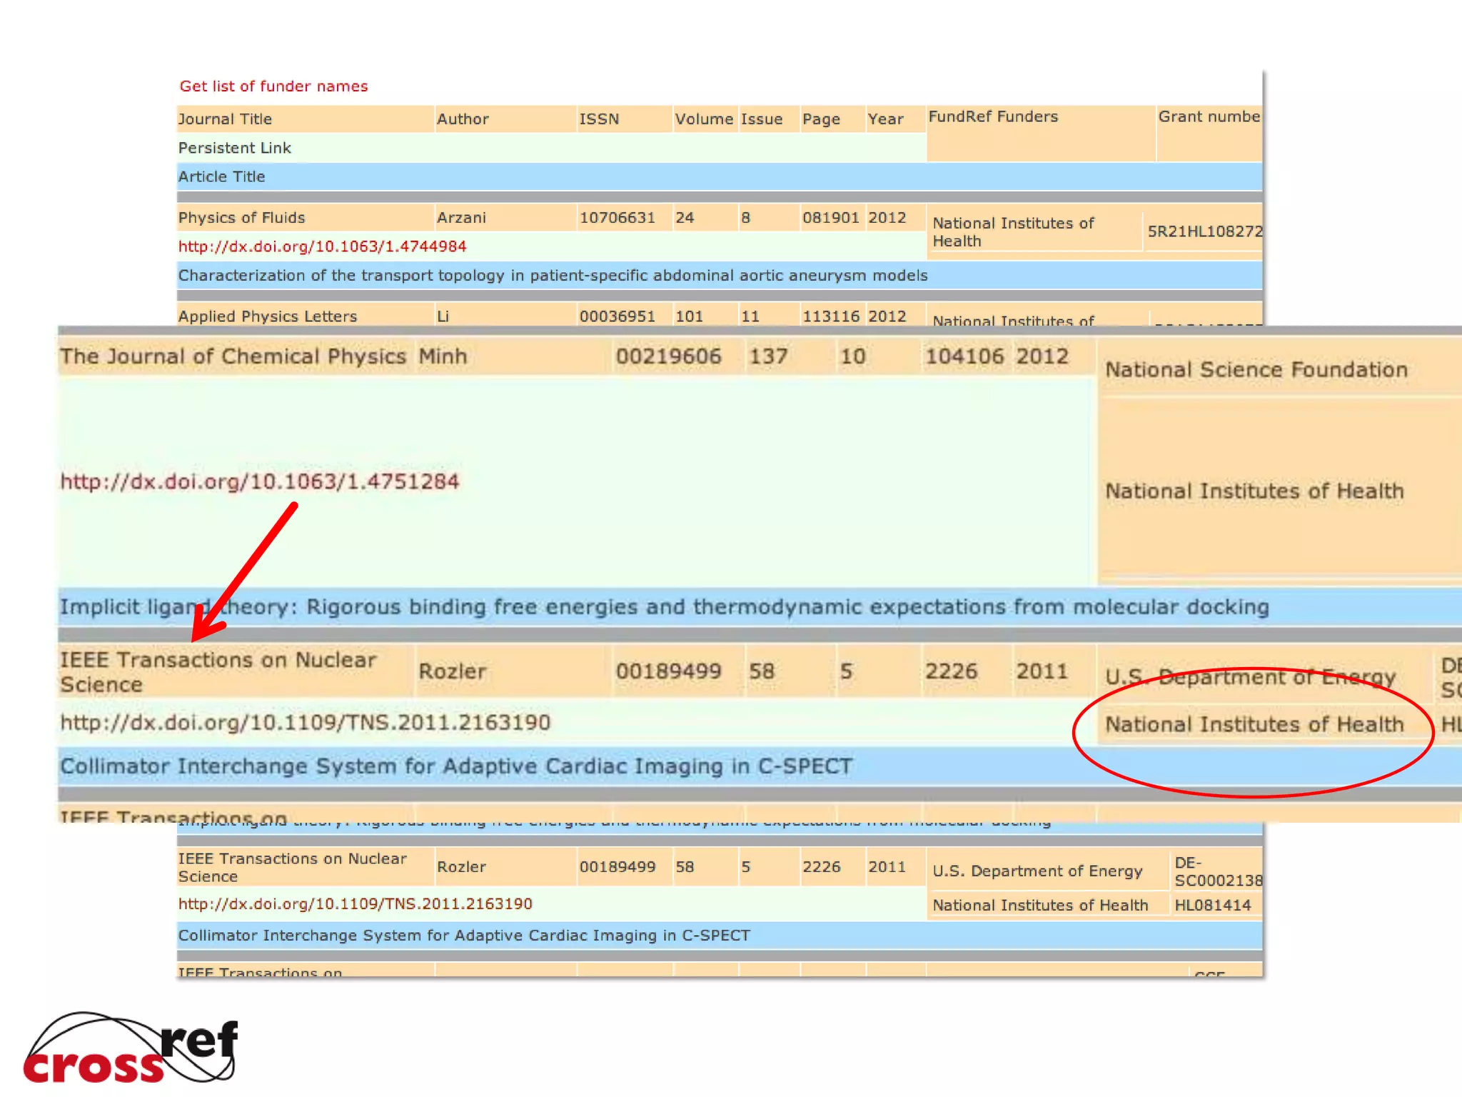Click the enlarged Collimator Interchange System title

(455, 766)
